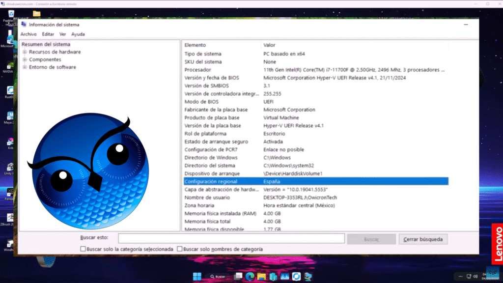Click the Task View taskbar icon

(x=239, y=276)
